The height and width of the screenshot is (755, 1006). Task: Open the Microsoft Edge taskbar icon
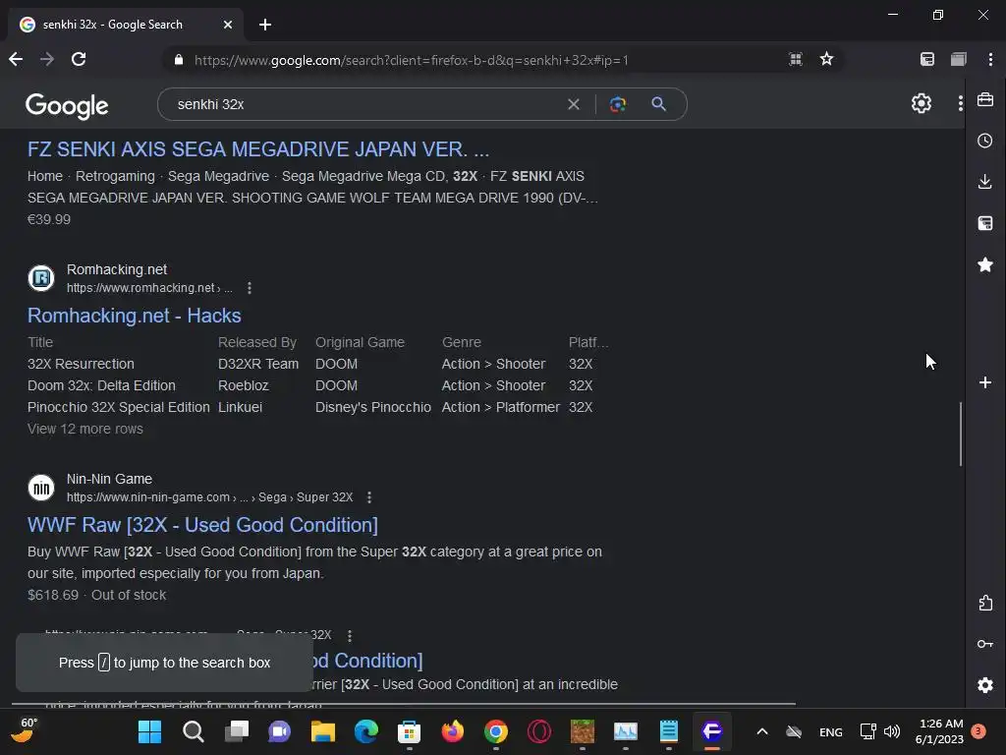366,731
